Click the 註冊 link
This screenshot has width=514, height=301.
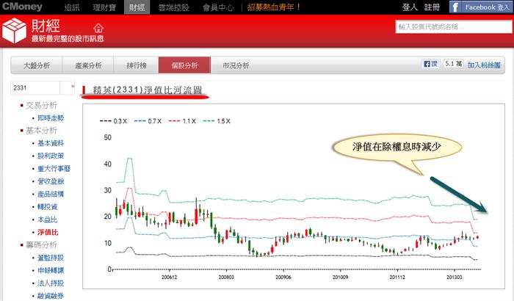[x=432, y=7]
